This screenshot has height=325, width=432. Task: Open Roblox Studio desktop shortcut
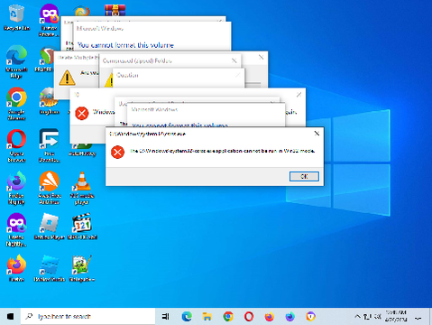point(50,268)
